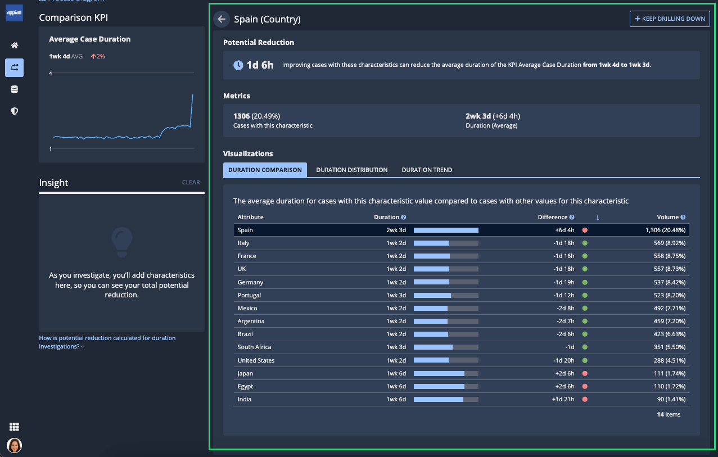Click the Volume column help icon
This screenshot has width=718, height=457.
pyautogui.click(x=683, y=217)
